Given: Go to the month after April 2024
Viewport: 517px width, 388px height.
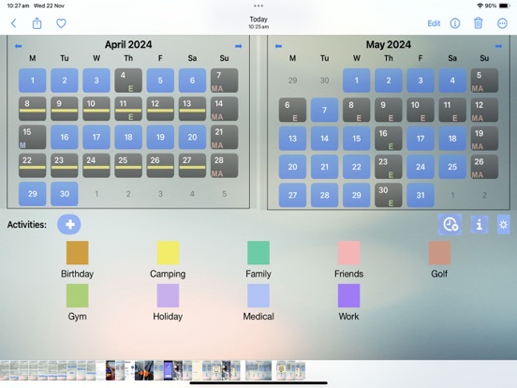Looking at the screenshot, I should tap(239, 46).
